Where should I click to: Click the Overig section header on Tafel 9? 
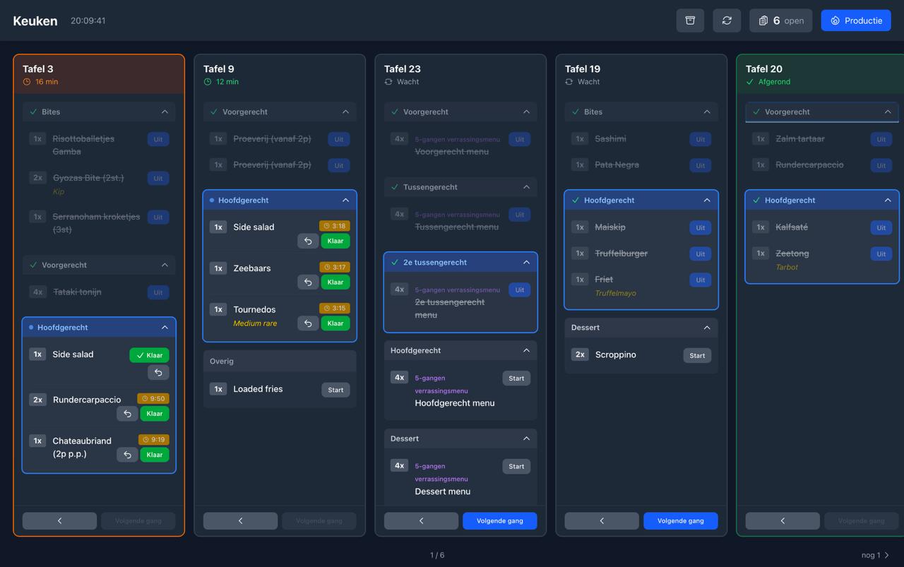pos(280,361)
